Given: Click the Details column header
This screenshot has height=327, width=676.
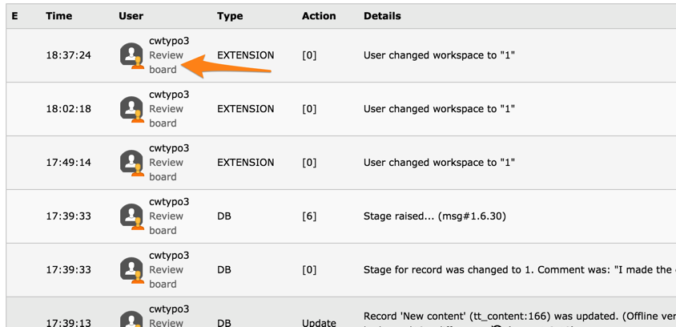Looking at the screenshot, I should (382, 16).
